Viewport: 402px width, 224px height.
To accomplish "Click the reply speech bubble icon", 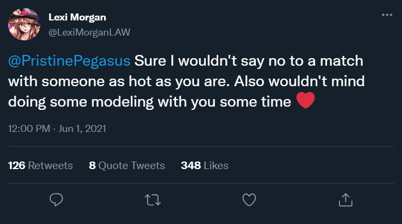I will click(57, 200).
